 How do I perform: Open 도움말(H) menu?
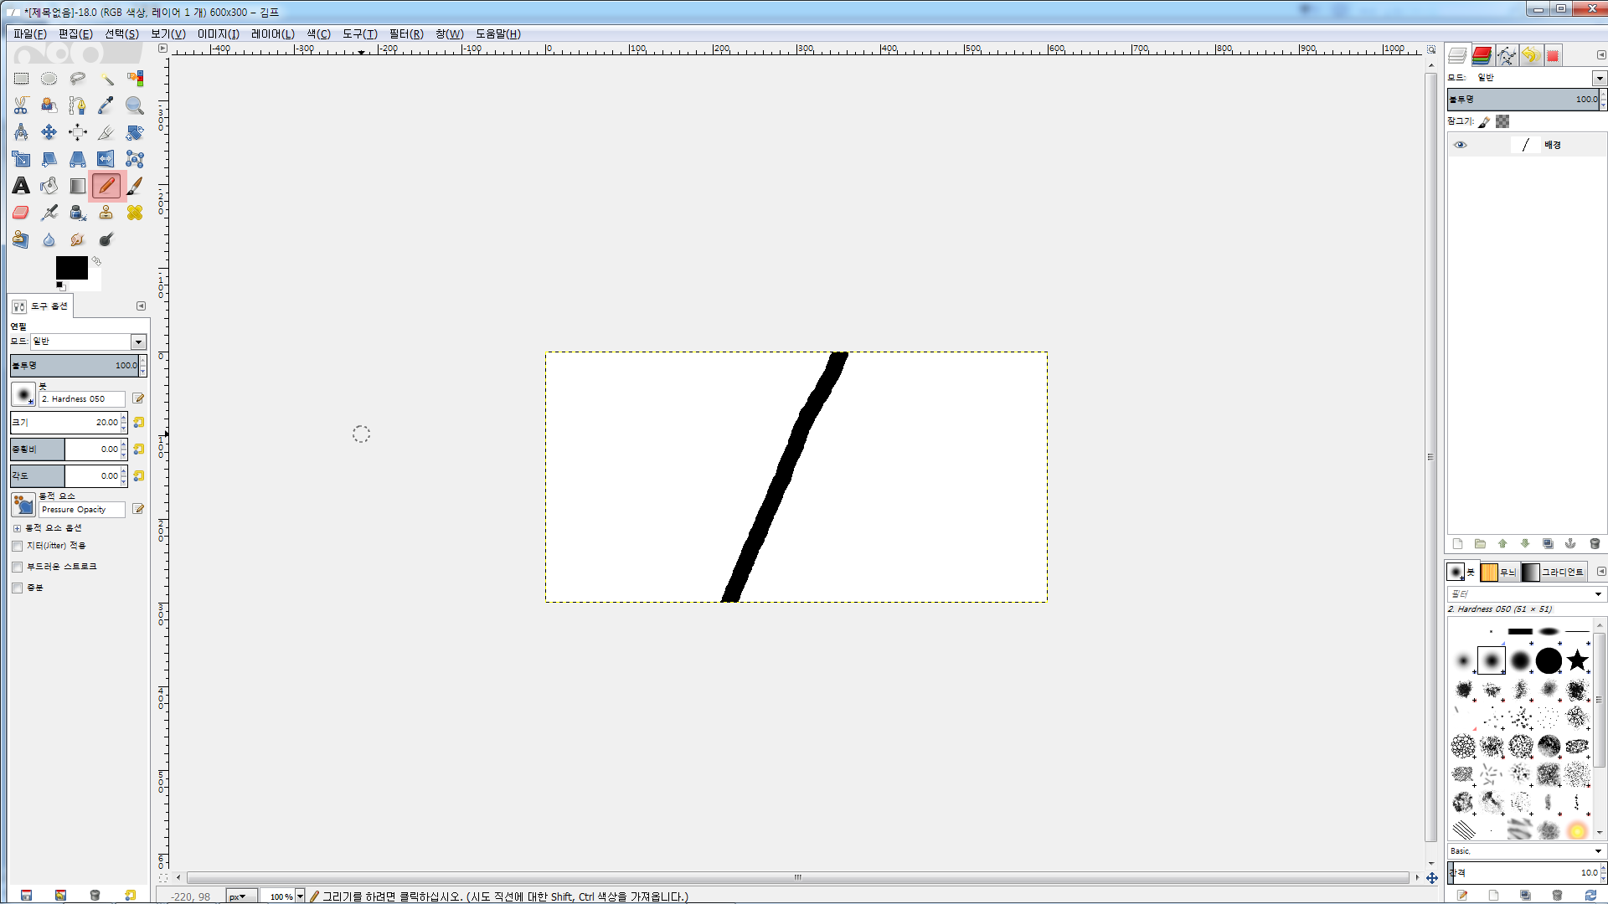coord(498,33)
